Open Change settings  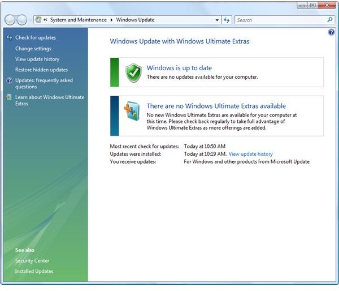33,49
